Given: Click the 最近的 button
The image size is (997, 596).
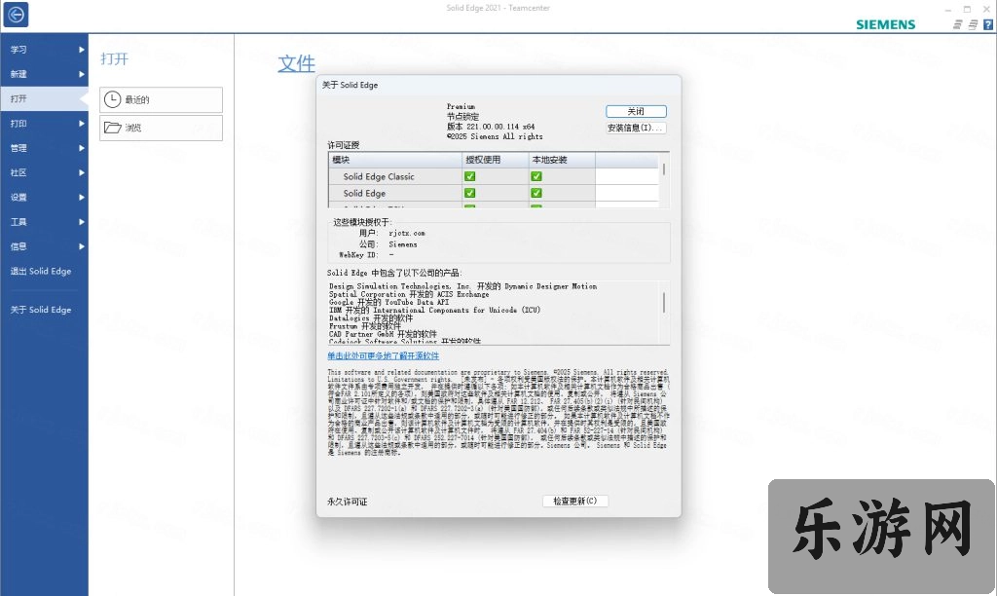Looking at the screenshot, I should click(x=161, y=100).
